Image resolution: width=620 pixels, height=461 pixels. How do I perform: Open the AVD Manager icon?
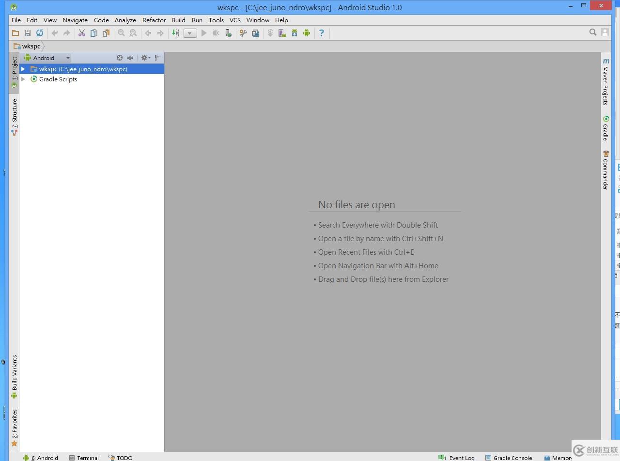[x=282, y=33]
